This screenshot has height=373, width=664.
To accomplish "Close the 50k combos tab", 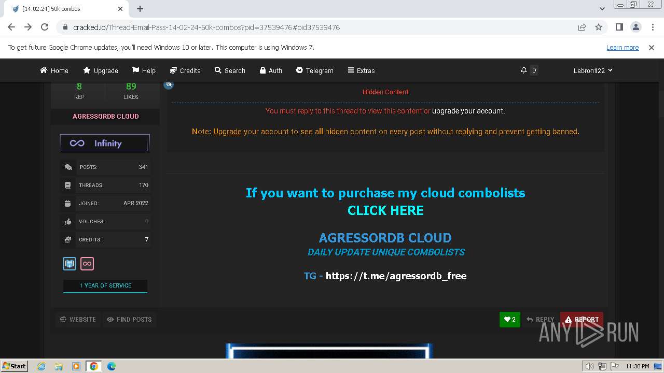I will pyautogui.click(x=120, y=9).
